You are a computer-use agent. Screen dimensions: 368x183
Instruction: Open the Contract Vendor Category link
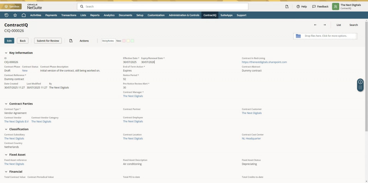pyautogui.click(x=41, y=122)
